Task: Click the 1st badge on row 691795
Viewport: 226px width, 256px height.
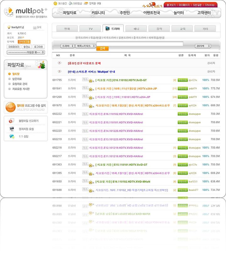Action: click(91, 80)
